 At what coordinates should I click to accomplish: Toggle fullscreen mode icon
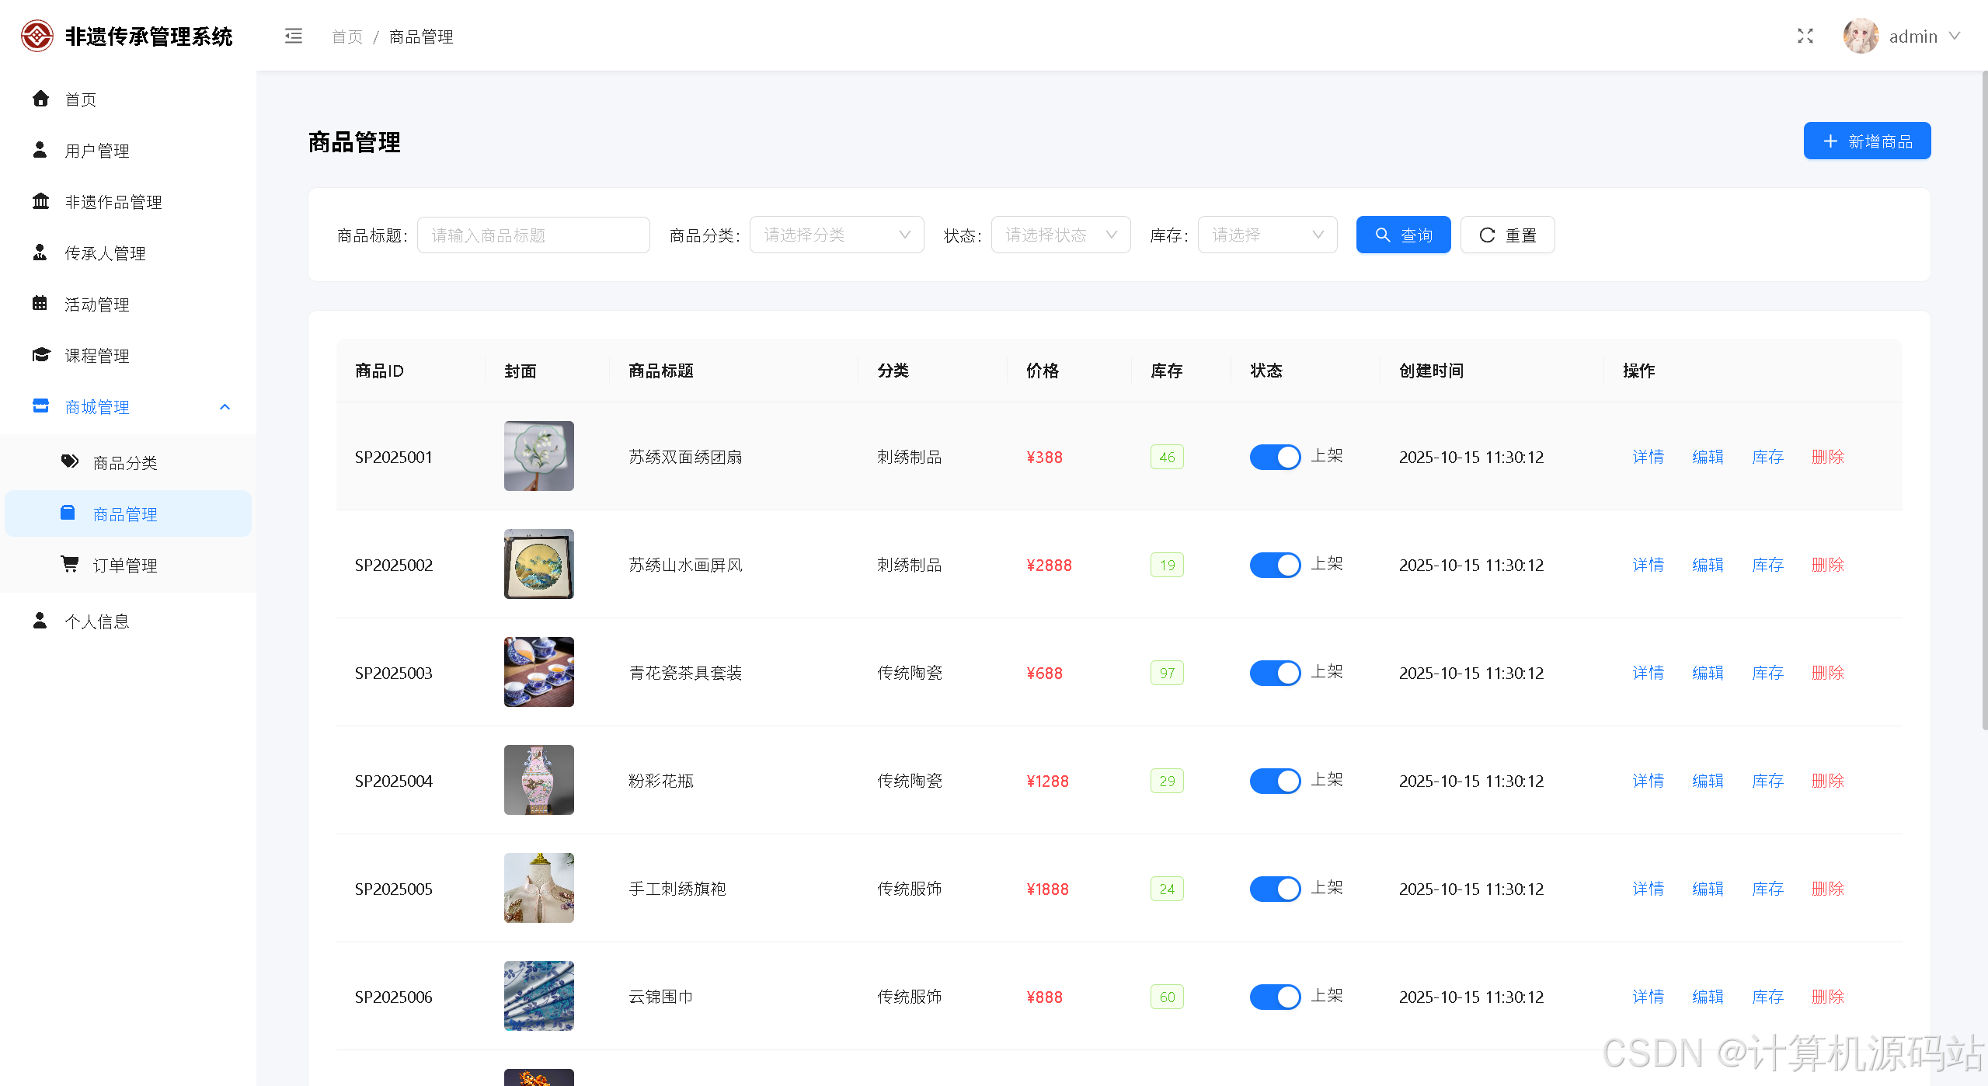(1805, 37)
